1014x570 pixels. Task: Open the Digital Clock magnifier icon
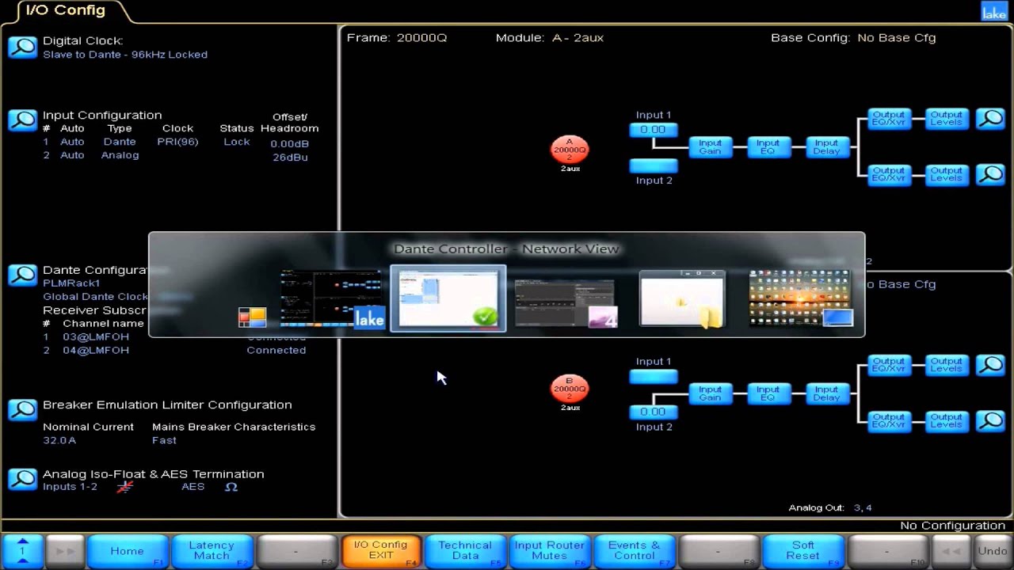pyautogui.click(x=23, y=47)
